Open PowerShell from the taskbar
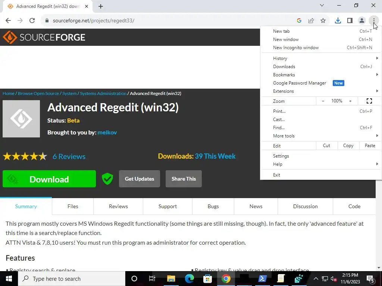Viewport: 382px width, 286px height. coord(262,279)
